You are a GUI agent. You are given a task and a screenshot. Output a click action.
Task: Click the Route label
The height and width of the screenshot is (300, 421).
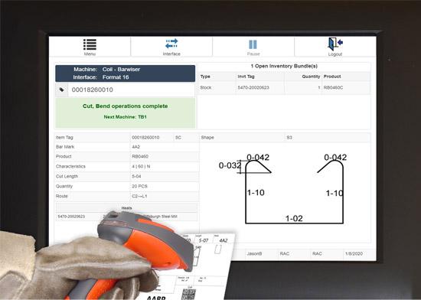[x=62, y=196]
